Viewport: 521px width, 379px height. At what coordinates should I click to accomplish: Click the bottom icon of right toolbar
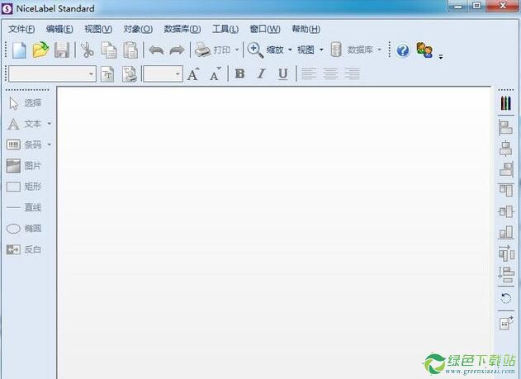coord(506,323)
